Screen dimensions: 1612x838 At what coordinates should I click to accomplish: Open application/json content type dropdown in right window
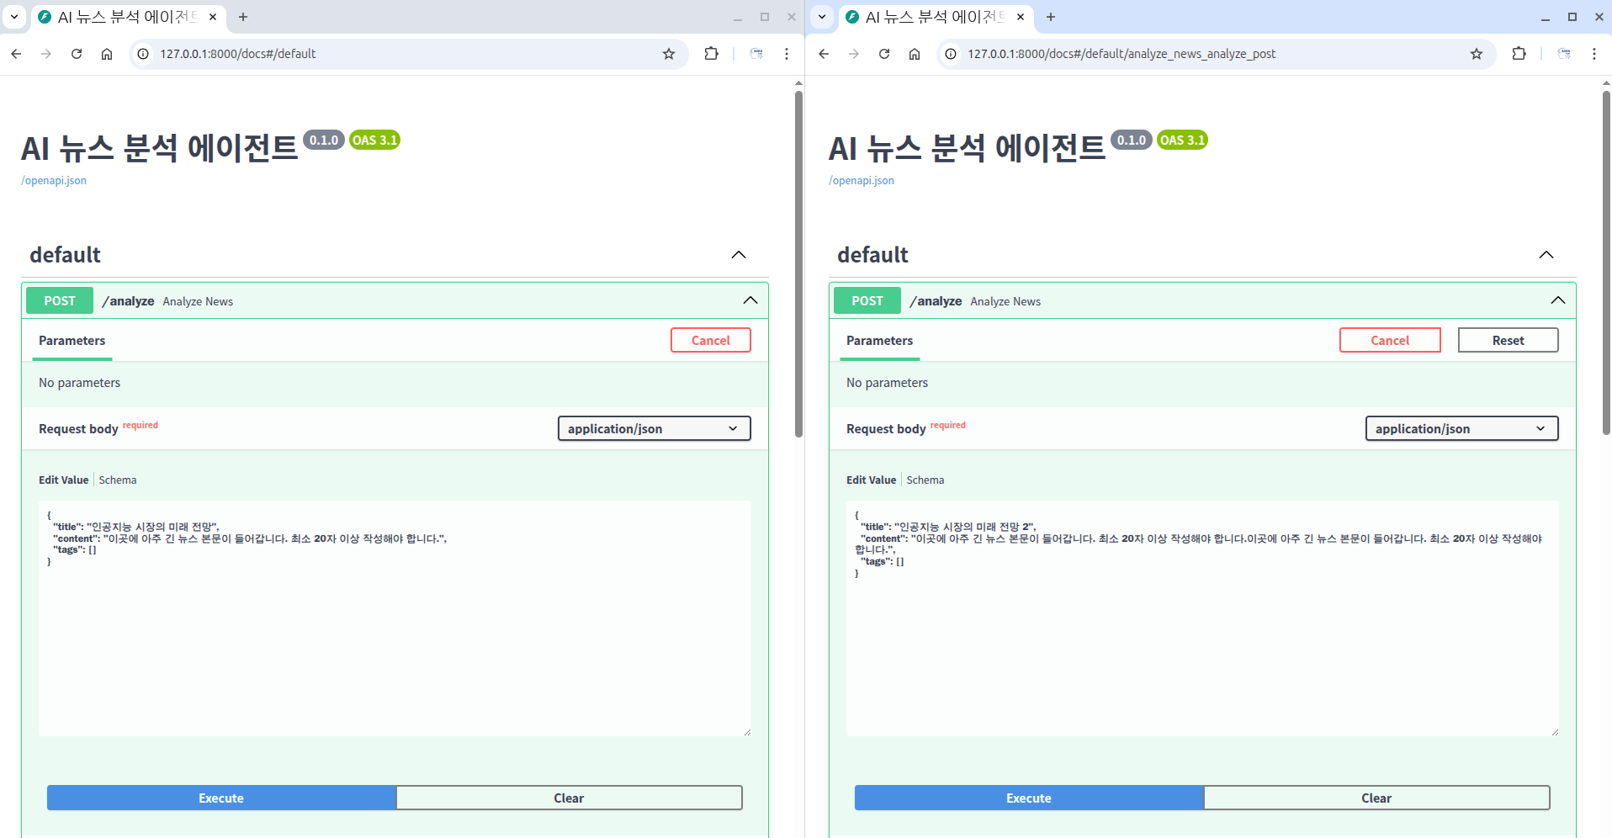pyautogui.click(x=1461, y=429)
